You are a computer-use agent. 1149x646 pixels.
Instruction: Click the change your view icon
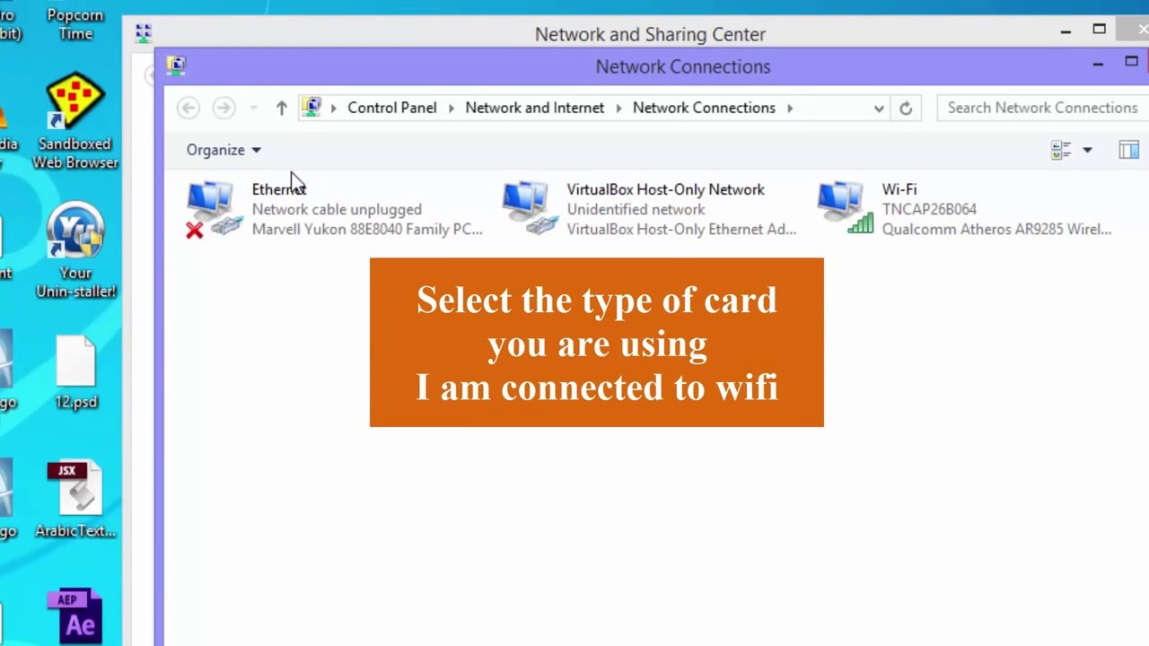point(1061,150)
